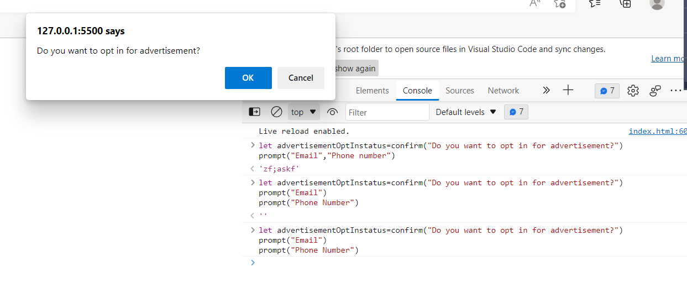The width and height of the screenshot is (687, 303).
Task: Toggle the console sidebar
Action: point(254,112)
